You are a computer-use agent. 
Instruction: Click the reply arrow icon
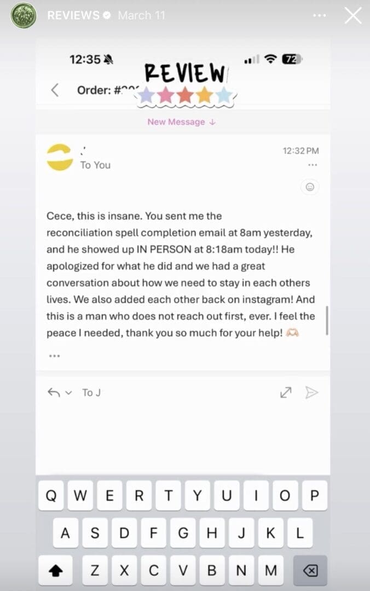point(53,392)
